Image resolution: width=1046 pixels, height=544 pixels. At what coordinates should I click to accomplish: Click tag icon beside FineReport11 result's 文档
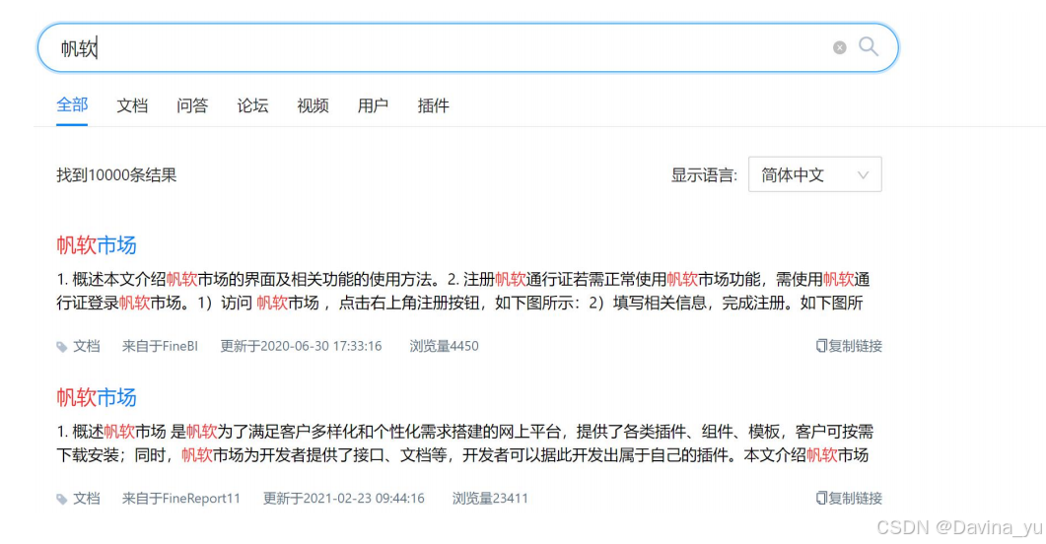[62, 499]
